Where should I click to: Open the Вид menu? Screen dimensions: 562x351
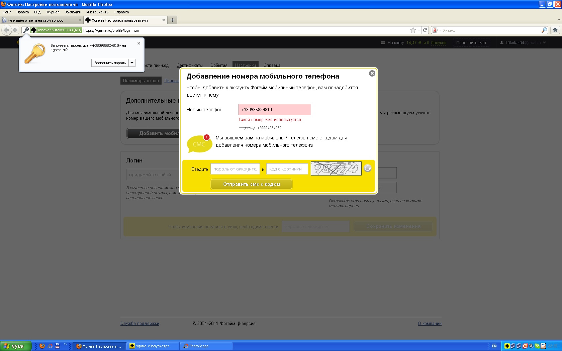pyautogui.click(x=37, y=12)
